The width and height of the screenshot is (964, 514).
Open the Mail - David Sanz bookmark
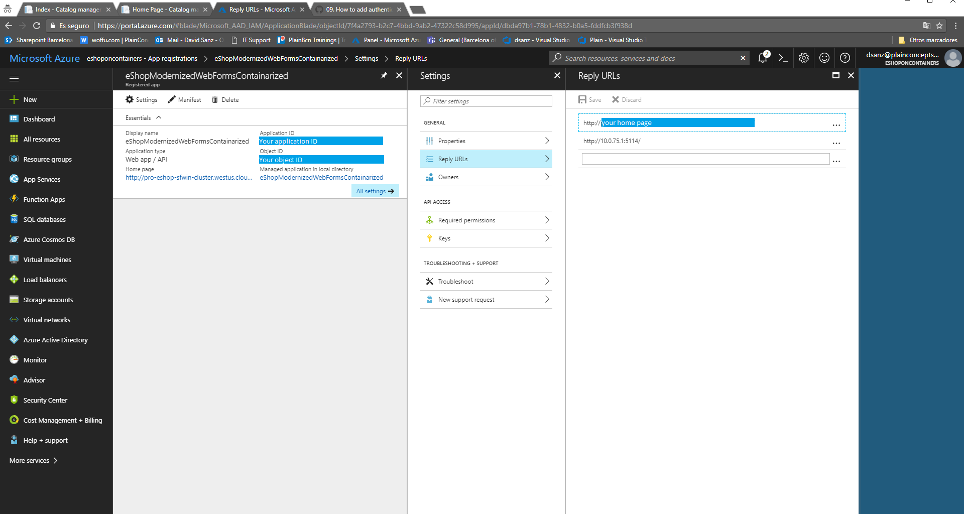tap(190, 40)
